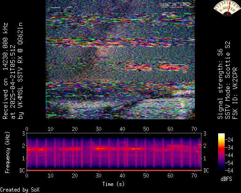Click the 2 kHz tick on right axis
The width and height of the screenshot is (241, 193).
point(205,146)
